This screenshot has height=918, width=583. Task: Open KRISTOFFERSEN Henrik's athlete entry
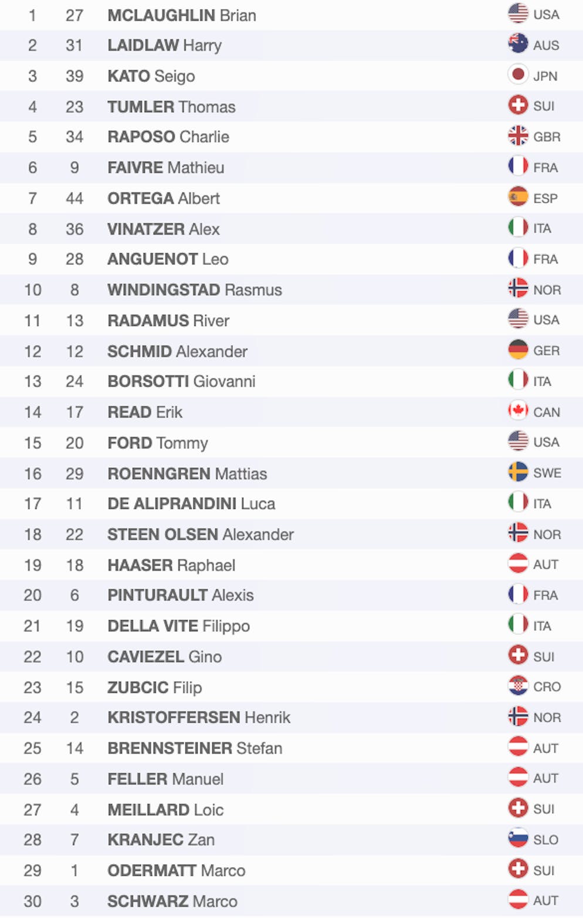199,718
